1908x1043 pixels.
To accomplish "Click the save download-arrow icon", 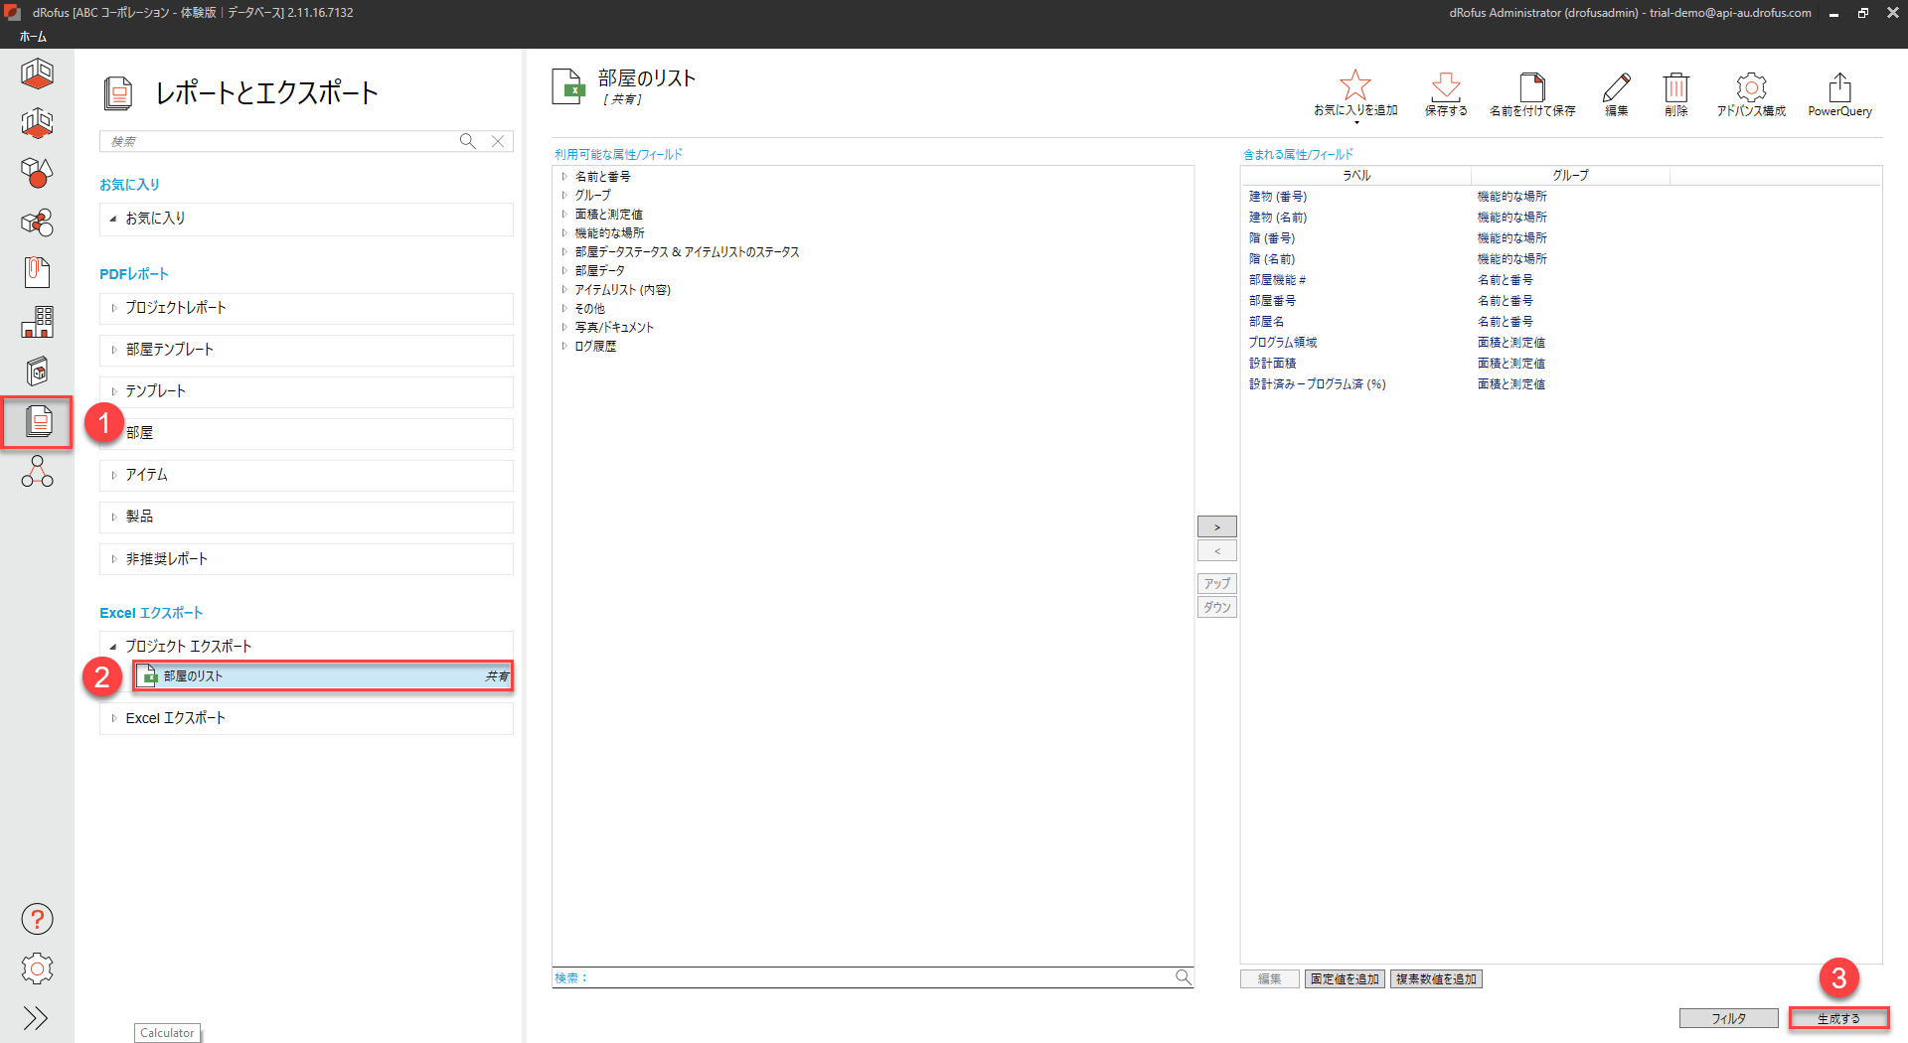I will [x=1445, y=86].
